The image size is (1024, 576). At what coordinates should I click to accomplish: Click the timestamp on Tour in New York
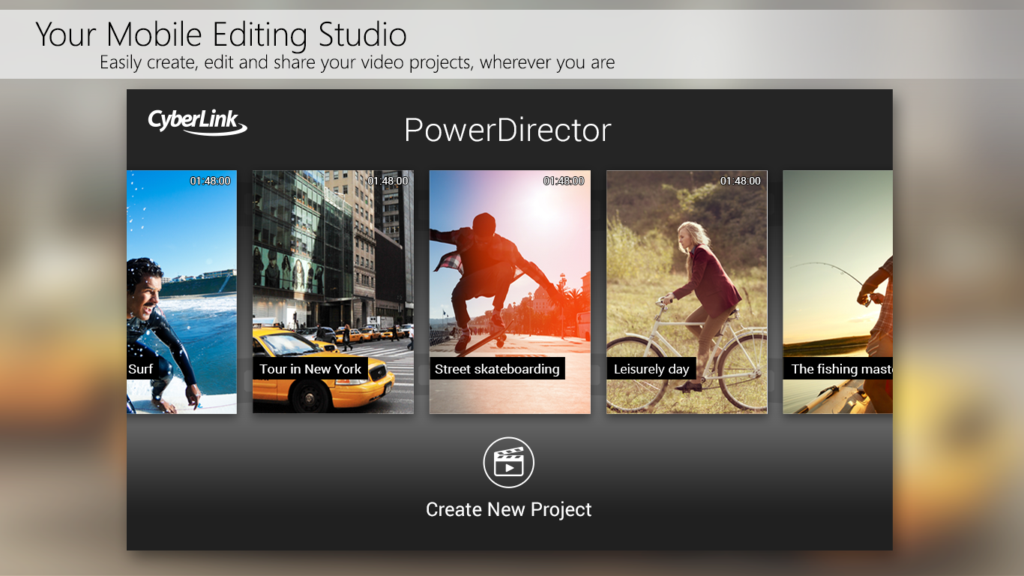click(x=388, y=181)
